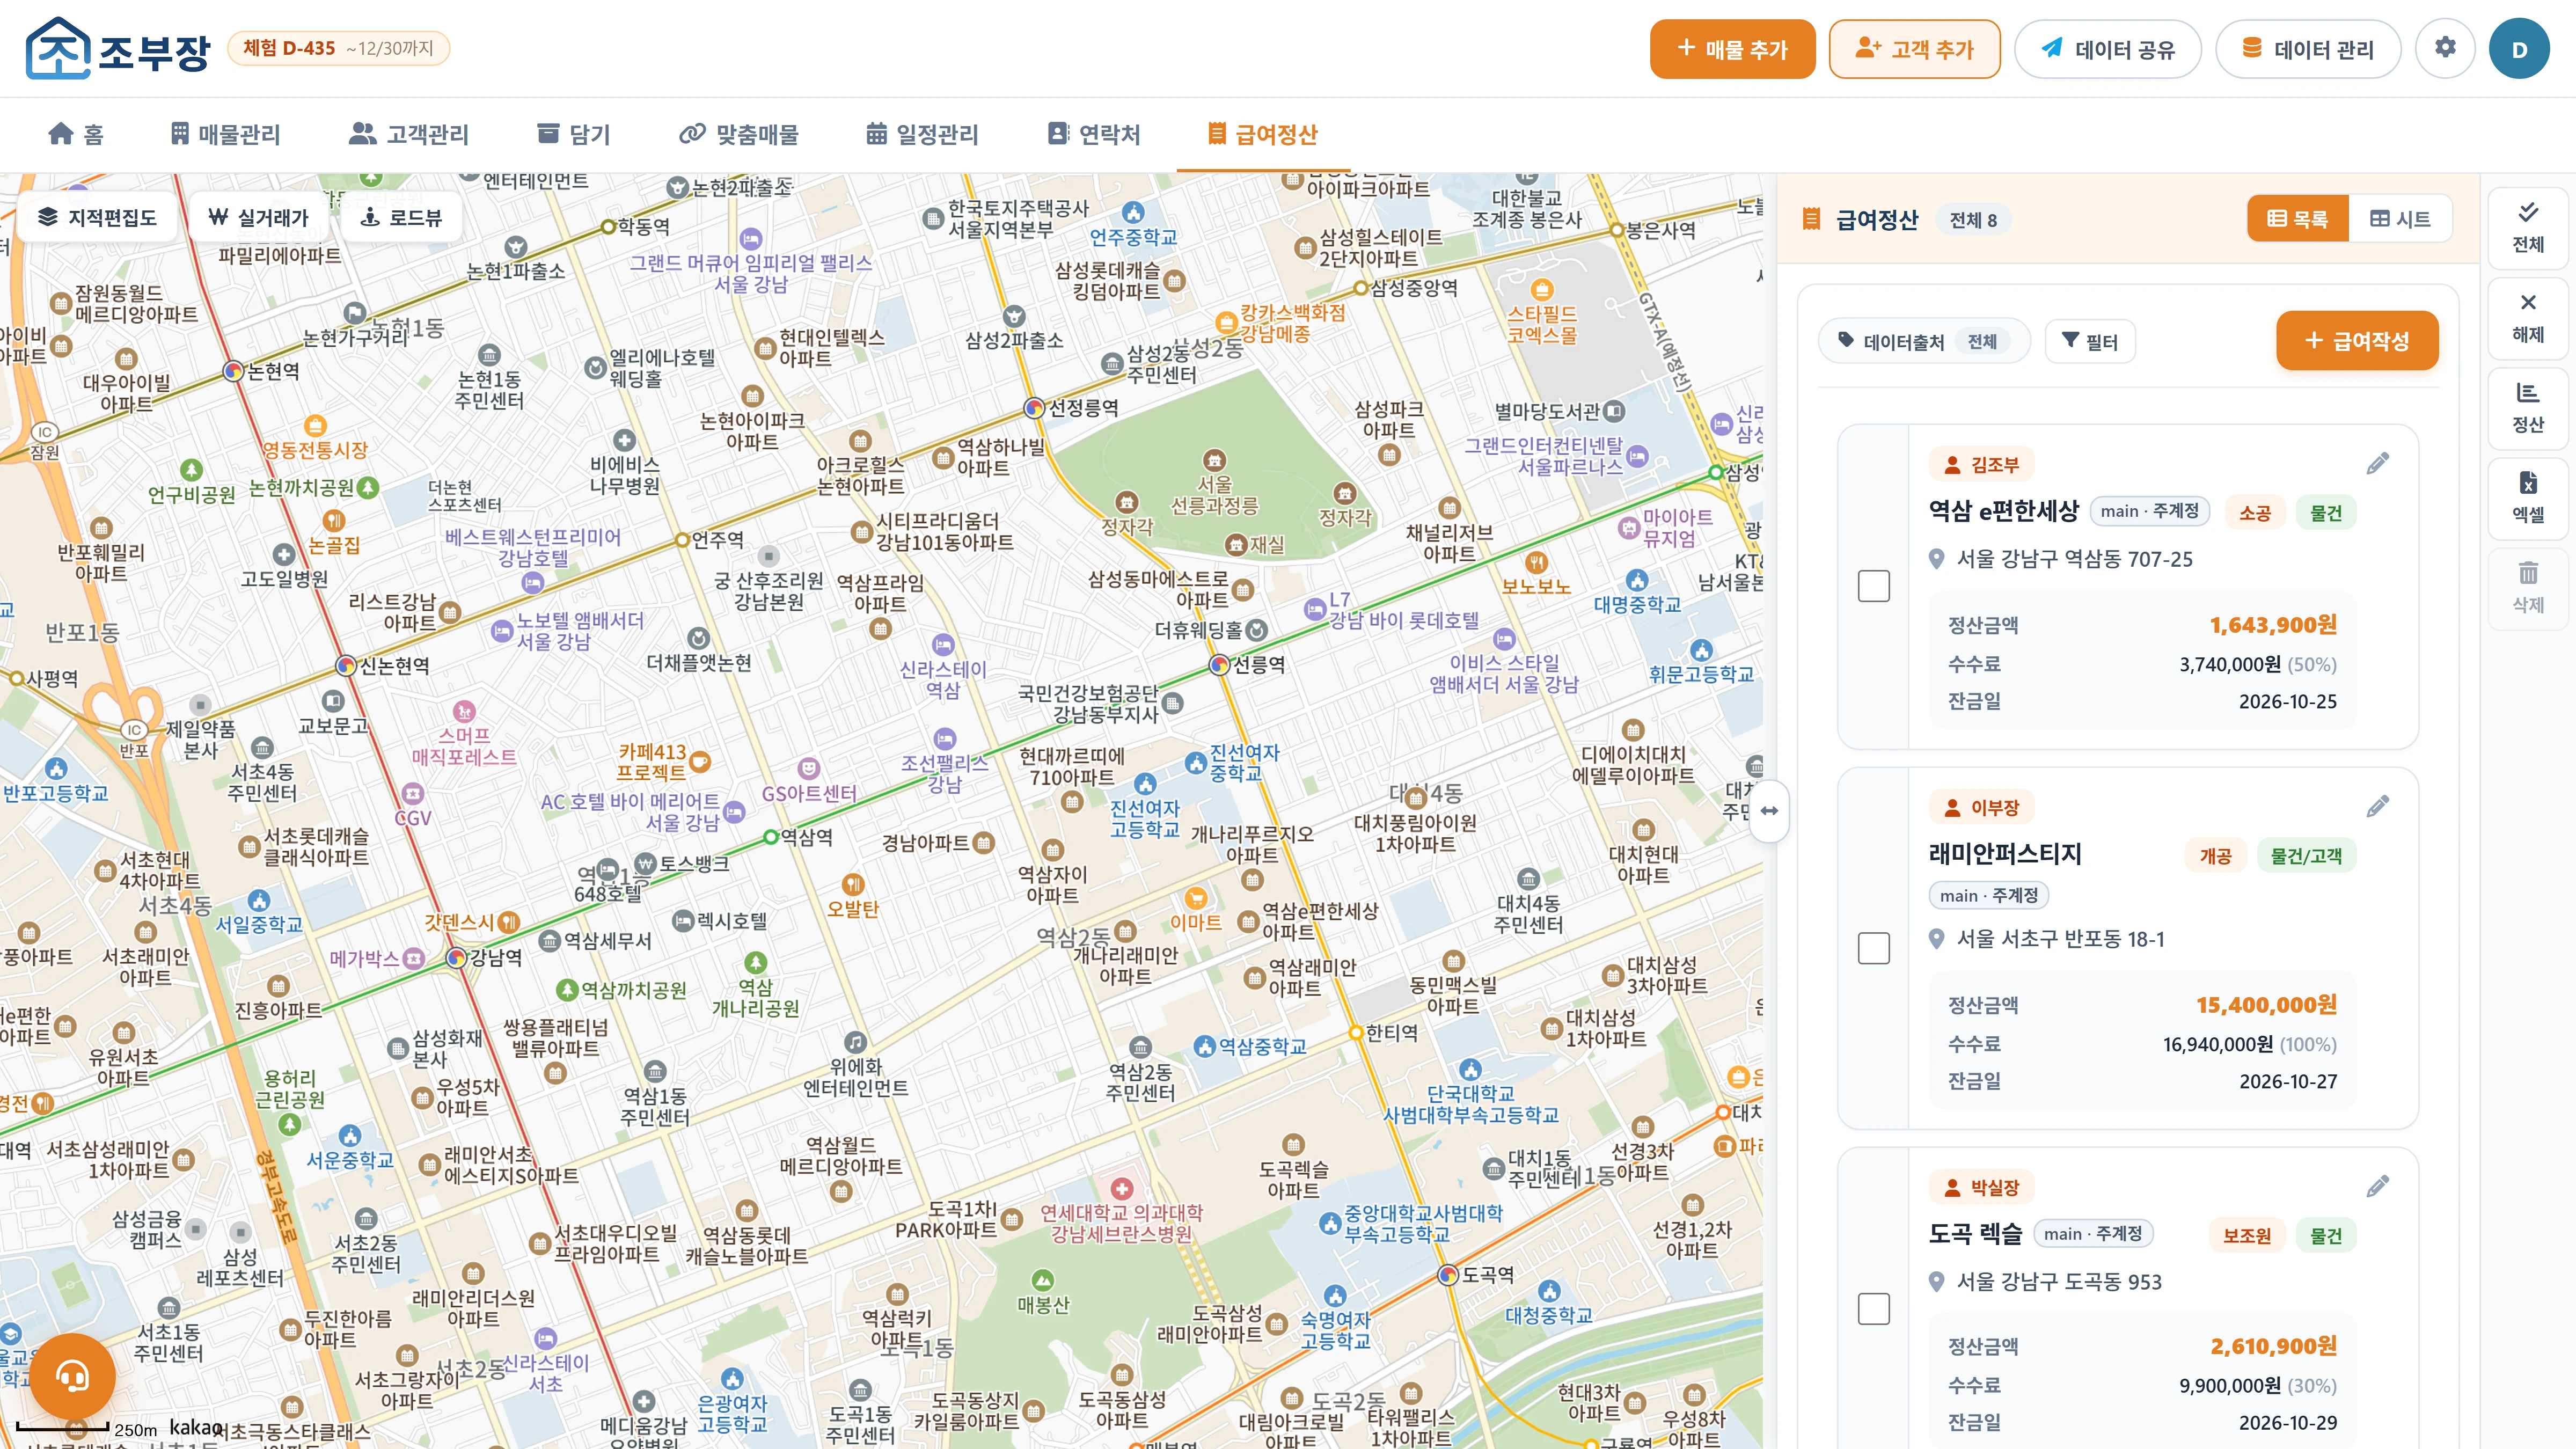
Task: Click the 매물 추가 button
Action: pyautogui.click(x=1733, y=49)
